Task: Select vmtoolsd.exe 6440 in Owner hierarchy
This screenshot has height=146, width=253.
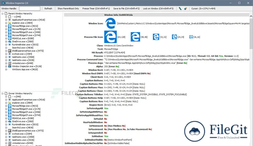Action: (x=22, y=143)
